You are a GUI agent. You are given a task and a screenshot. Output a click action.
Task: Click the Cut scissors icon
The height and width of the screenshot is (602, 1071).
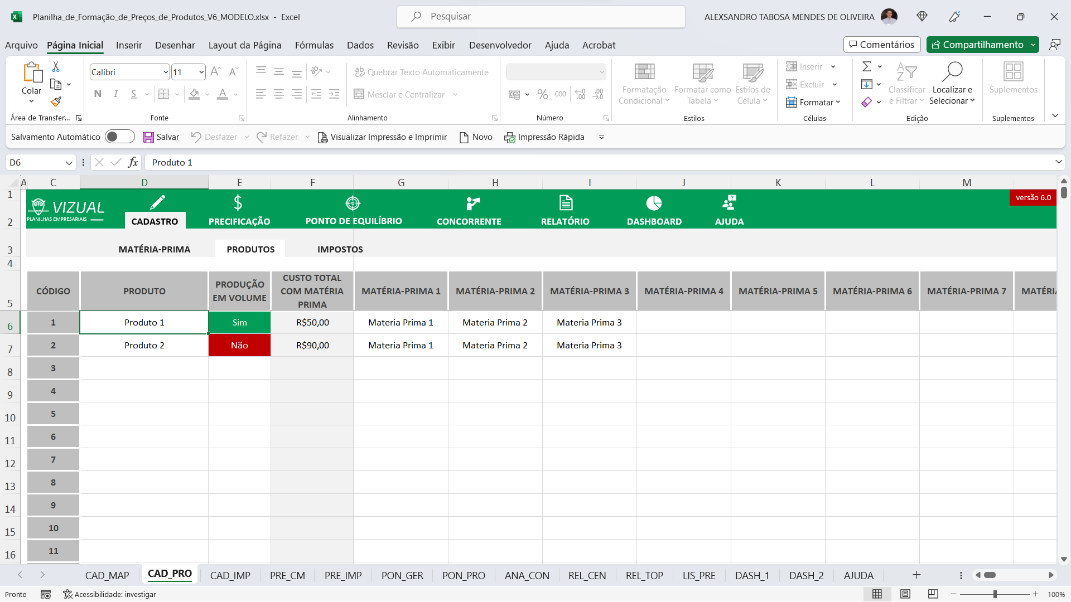56,67
